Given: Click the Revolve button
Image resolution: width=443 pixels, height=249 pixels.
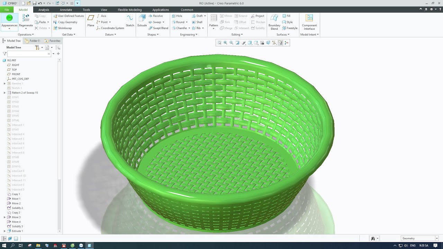Looking at the screenshot, I should click(156, 16).
